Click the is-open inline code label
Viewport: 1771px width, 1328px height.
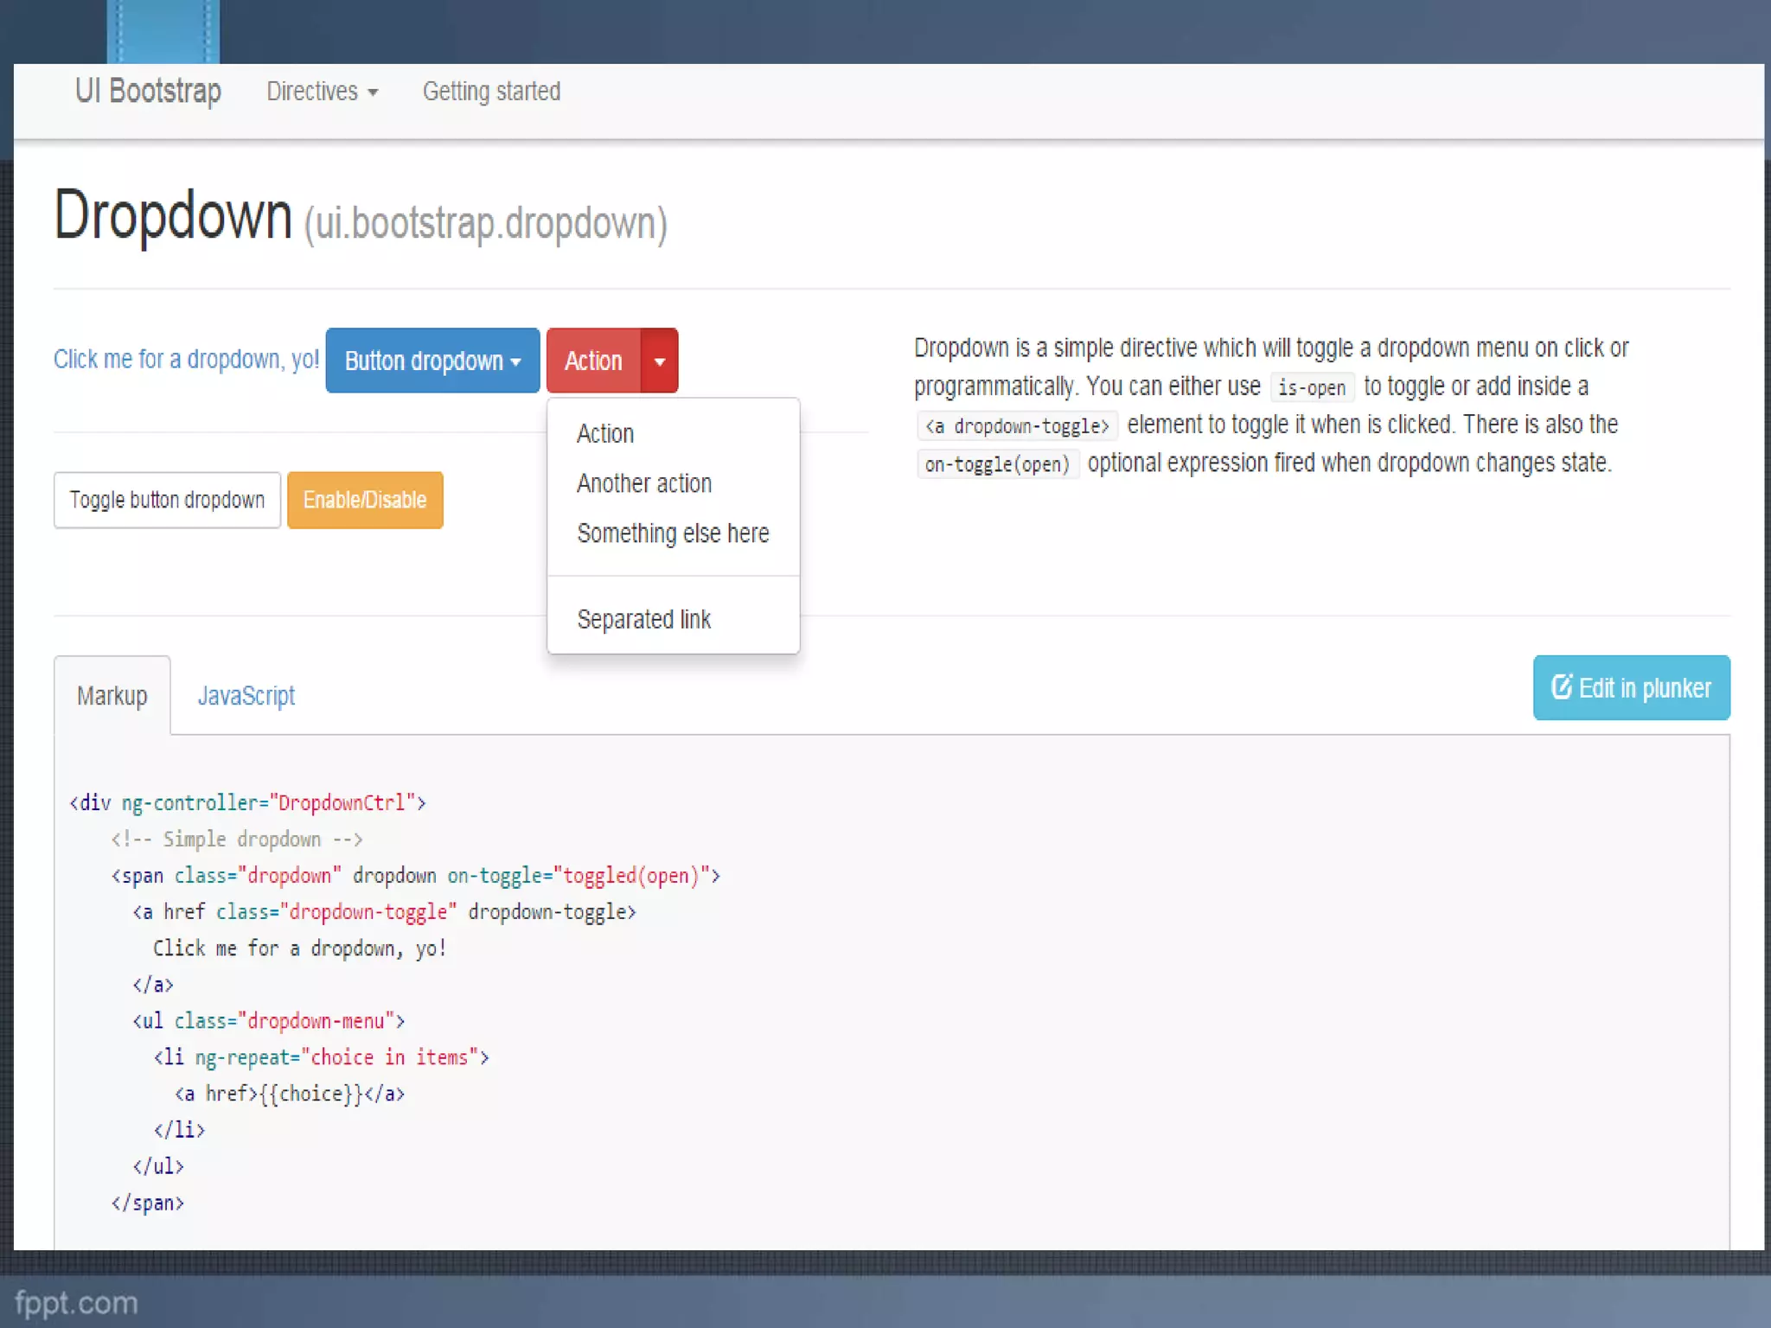1311,388
